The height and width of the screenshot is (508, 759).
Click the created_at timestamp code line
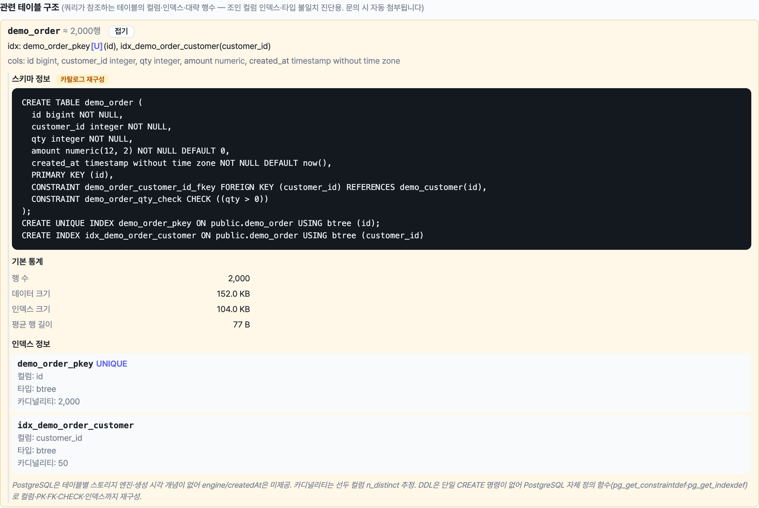(181, 163)
